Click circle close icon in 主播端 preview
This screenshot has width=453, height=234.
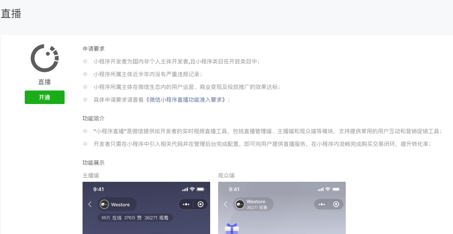201,204
